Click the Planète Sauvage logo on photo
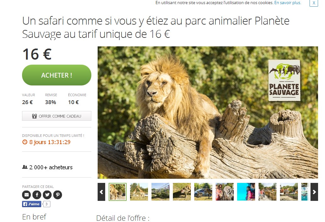The image size is (325, 222). click(x=284, y=80)
